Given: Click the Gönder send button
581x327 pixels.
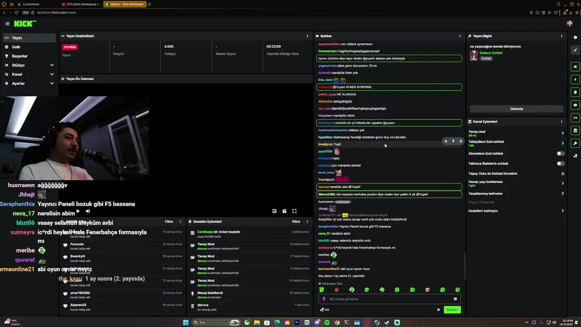Looking at the screenshot, I should point(452,310).
